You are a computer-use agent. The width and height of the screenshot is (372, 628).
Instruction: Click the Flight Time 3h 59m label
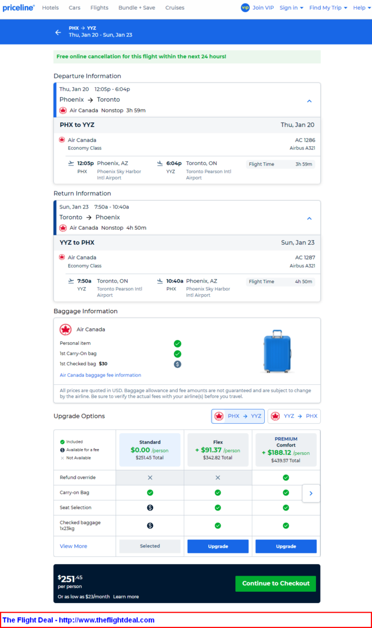coord(280,164)
